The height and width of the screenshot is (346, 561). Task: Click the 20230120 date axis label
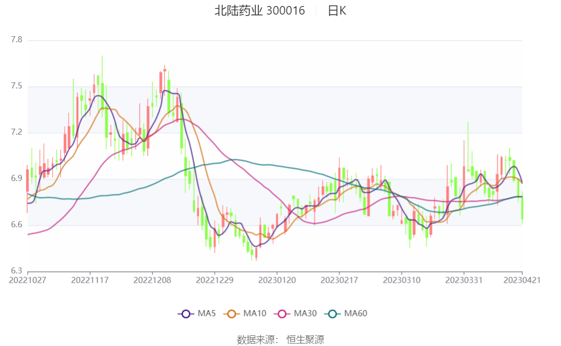click(277, 280)
